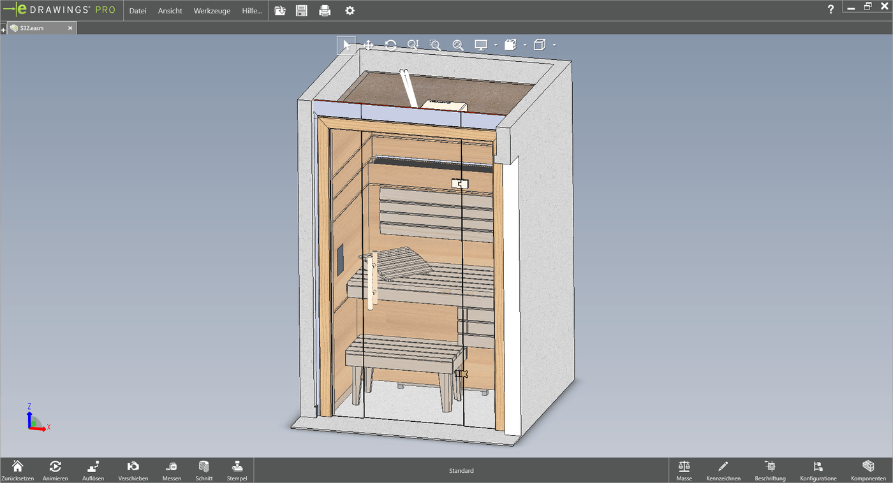Open the Komponenten panel
This screenshot has width=893, height=483.
[867, 470]
